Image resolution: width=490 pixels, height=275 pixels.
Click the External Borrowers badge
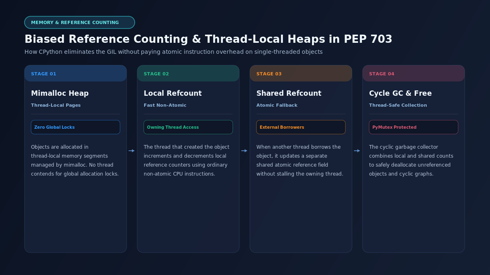coord(301,127)
